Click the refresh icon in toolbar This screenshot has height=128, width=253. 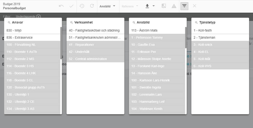[92, 6]
